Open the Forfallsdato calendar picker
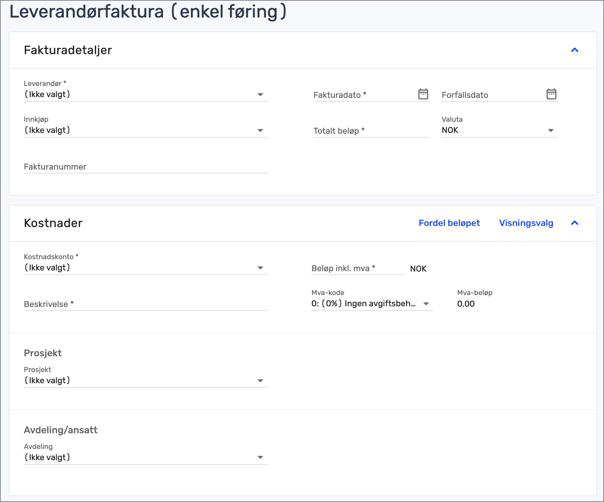The height and width of the screenshot is (502, 604). pyautogui.click(x=551, y=94)
